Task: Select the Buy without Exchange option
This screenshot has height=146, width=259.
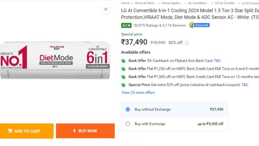Action: pos(128,109)
